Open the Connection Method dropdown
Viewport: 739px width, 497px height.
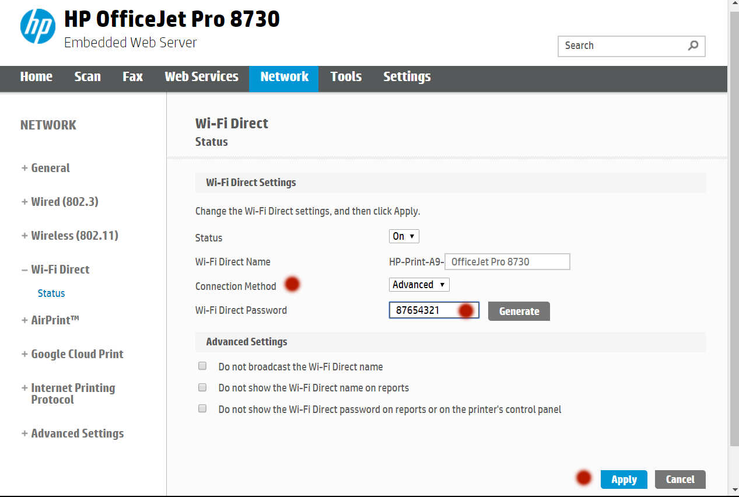pos(419,285)
